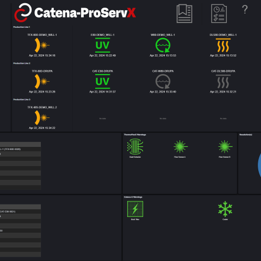Viewport: 261px width, 261px height.
Task: Click the Dust Extractor warning icon
Action: pyautogui.click(x=135, y=146)
